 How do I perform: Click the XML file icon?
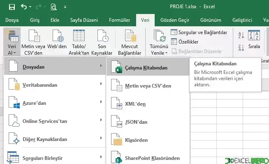pos(116,103)
